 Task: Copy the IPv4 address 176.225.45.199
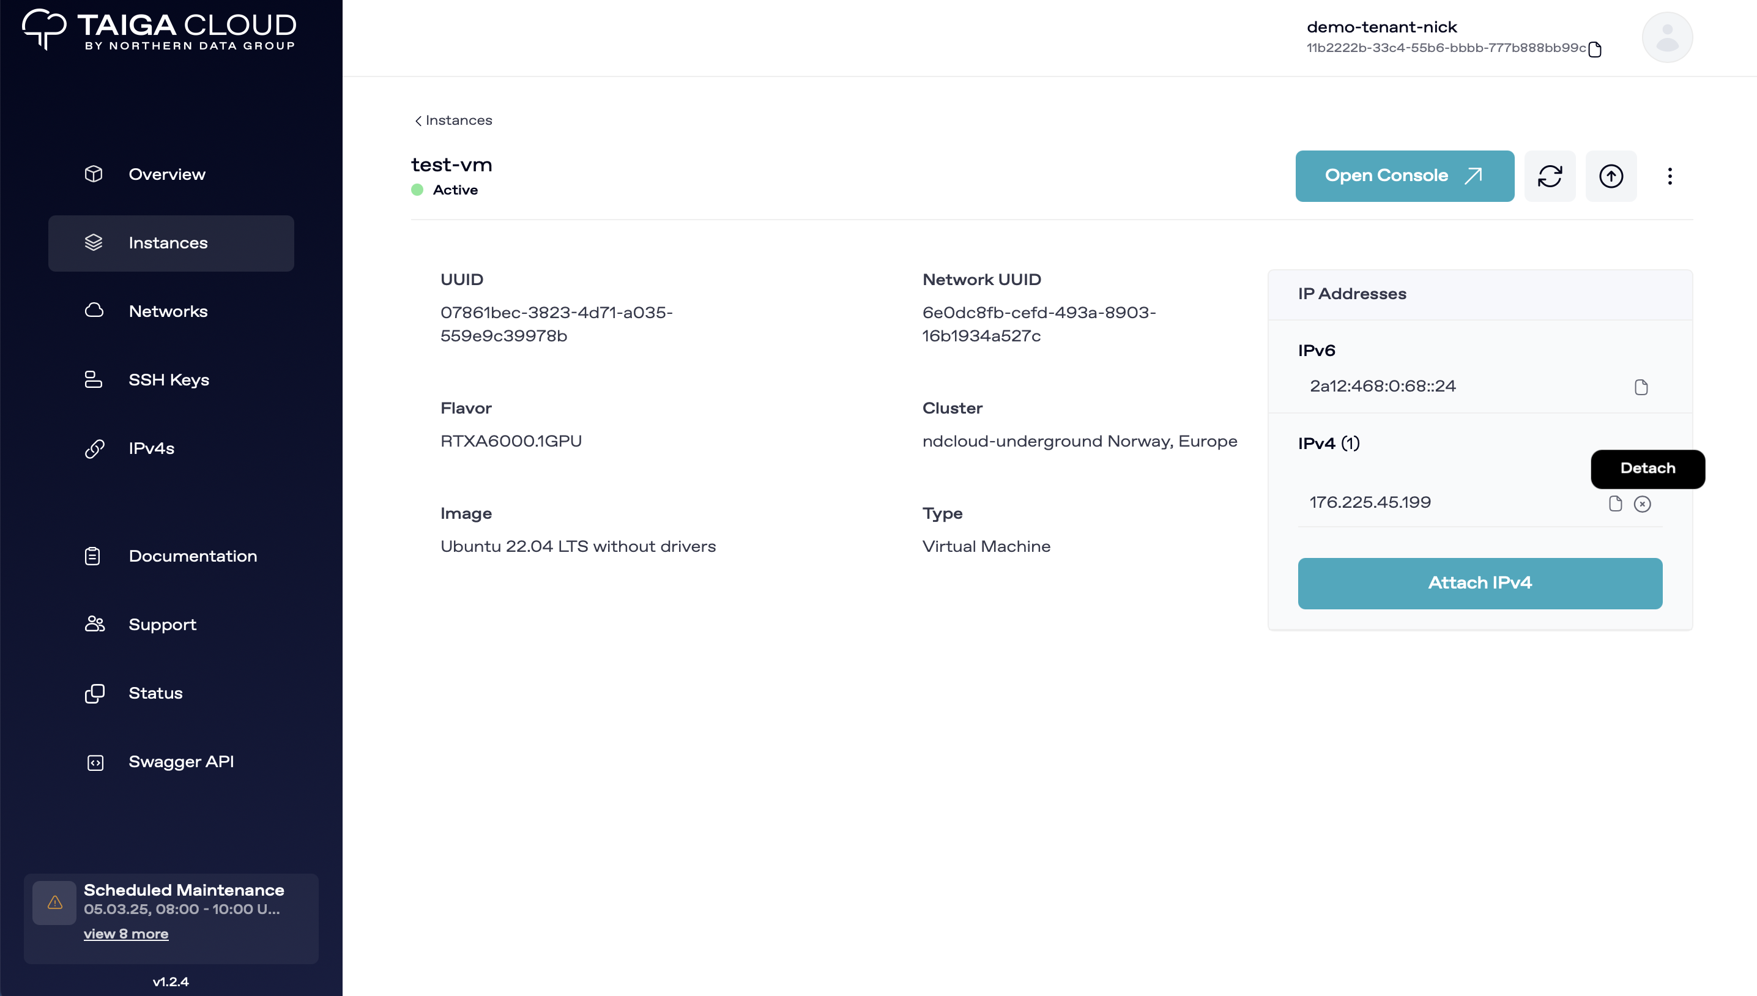(x=1616, y=504)
